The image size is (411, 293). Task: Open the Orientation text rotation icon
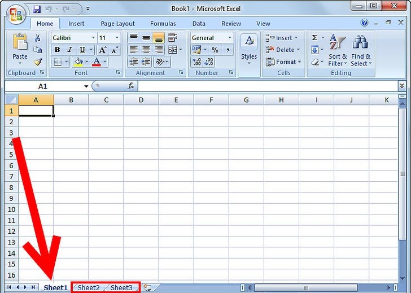click(160, 62)
